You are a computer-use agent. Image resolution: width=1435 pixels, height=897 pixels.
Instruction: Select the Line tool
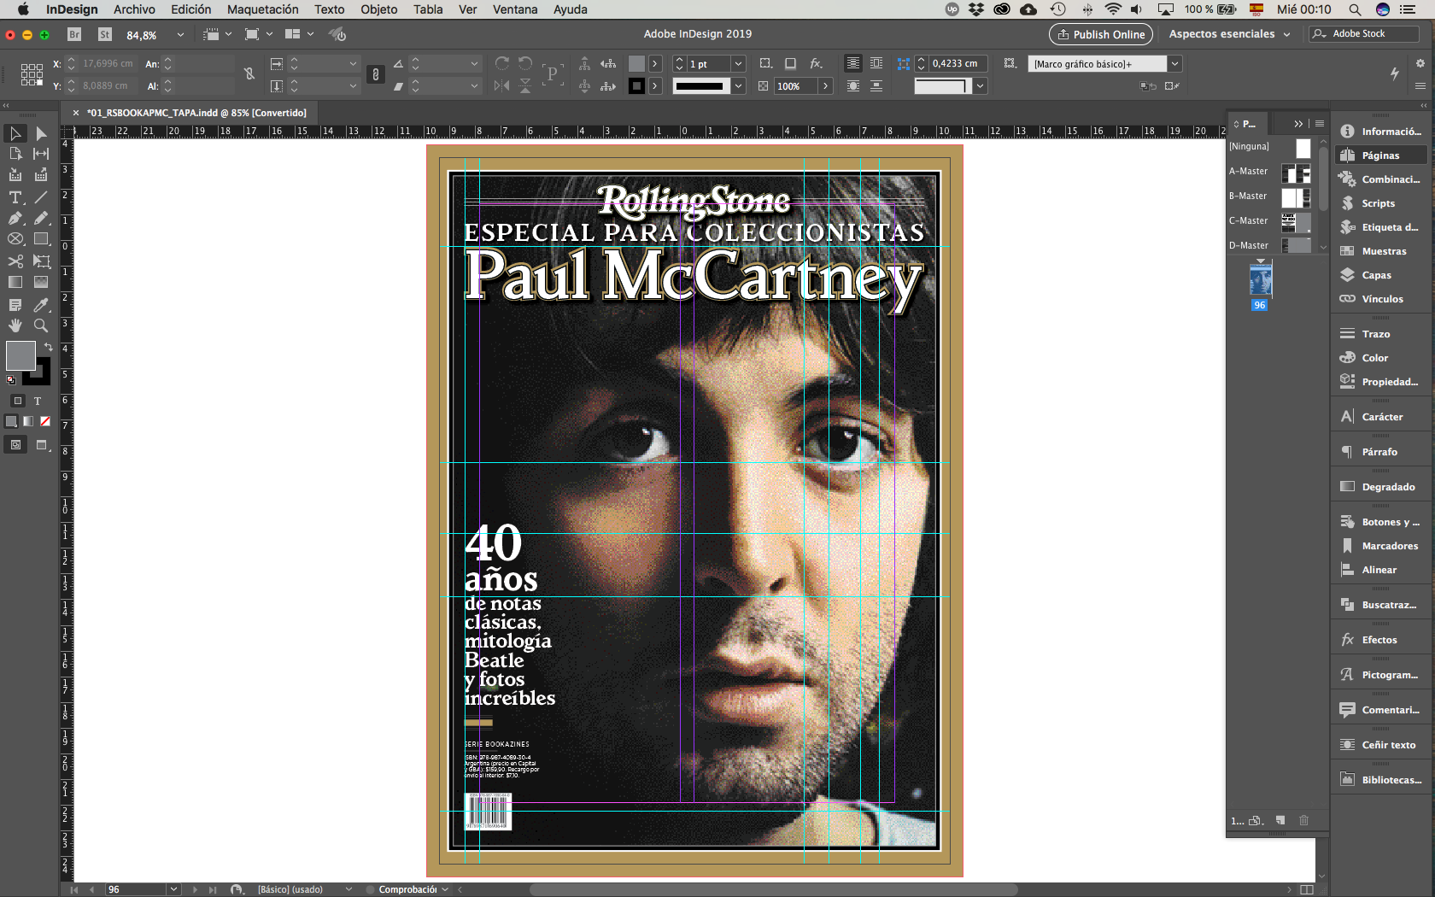click(41, 197)
